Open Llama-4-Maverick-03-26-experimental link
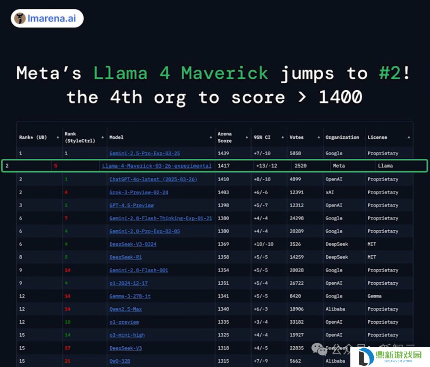The width and height of the screenshot is (430, 367). pyautogui.click(x=156, y=166)
